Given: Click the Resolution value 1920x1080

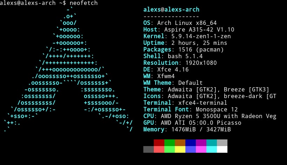Looking at the screenshot, I should 201,63.
